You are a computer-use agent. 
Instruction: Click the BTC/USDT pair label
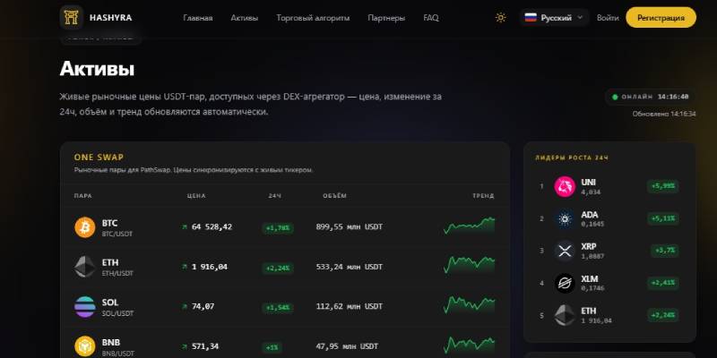pos(117,234)
